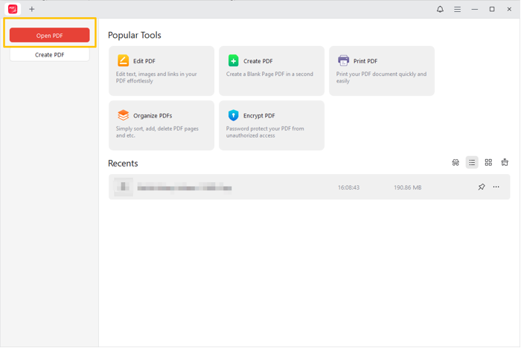The width and height of the screenshot is (521, 348).
Task: Switch Recents to grid view
Action: tap(488, 162)
